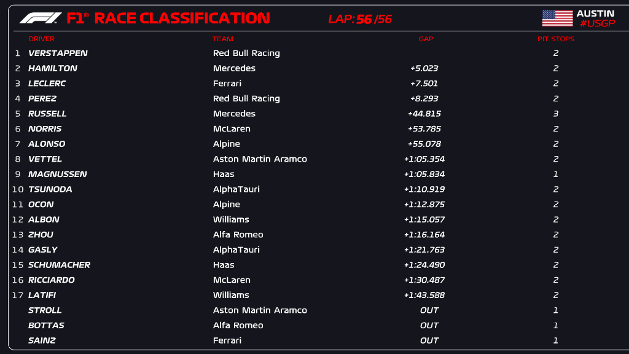
Task: Select LECLERC's Ferrari team entry
Action: pos(226,83)
